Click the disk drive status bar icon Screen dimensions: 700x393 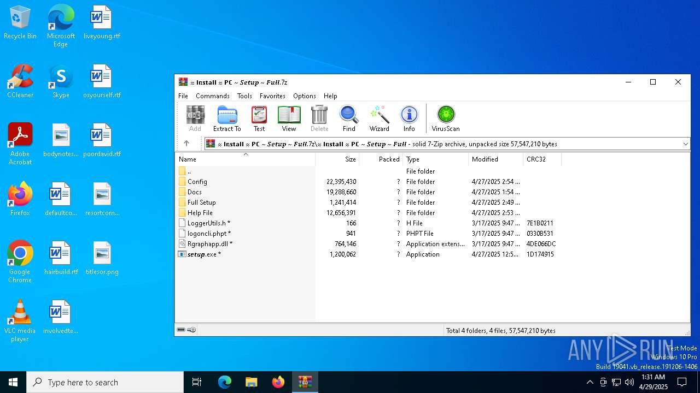[181, 330]
